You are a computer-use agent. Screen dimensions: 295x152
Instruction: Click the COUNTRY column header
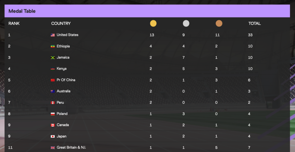point(61,24)
